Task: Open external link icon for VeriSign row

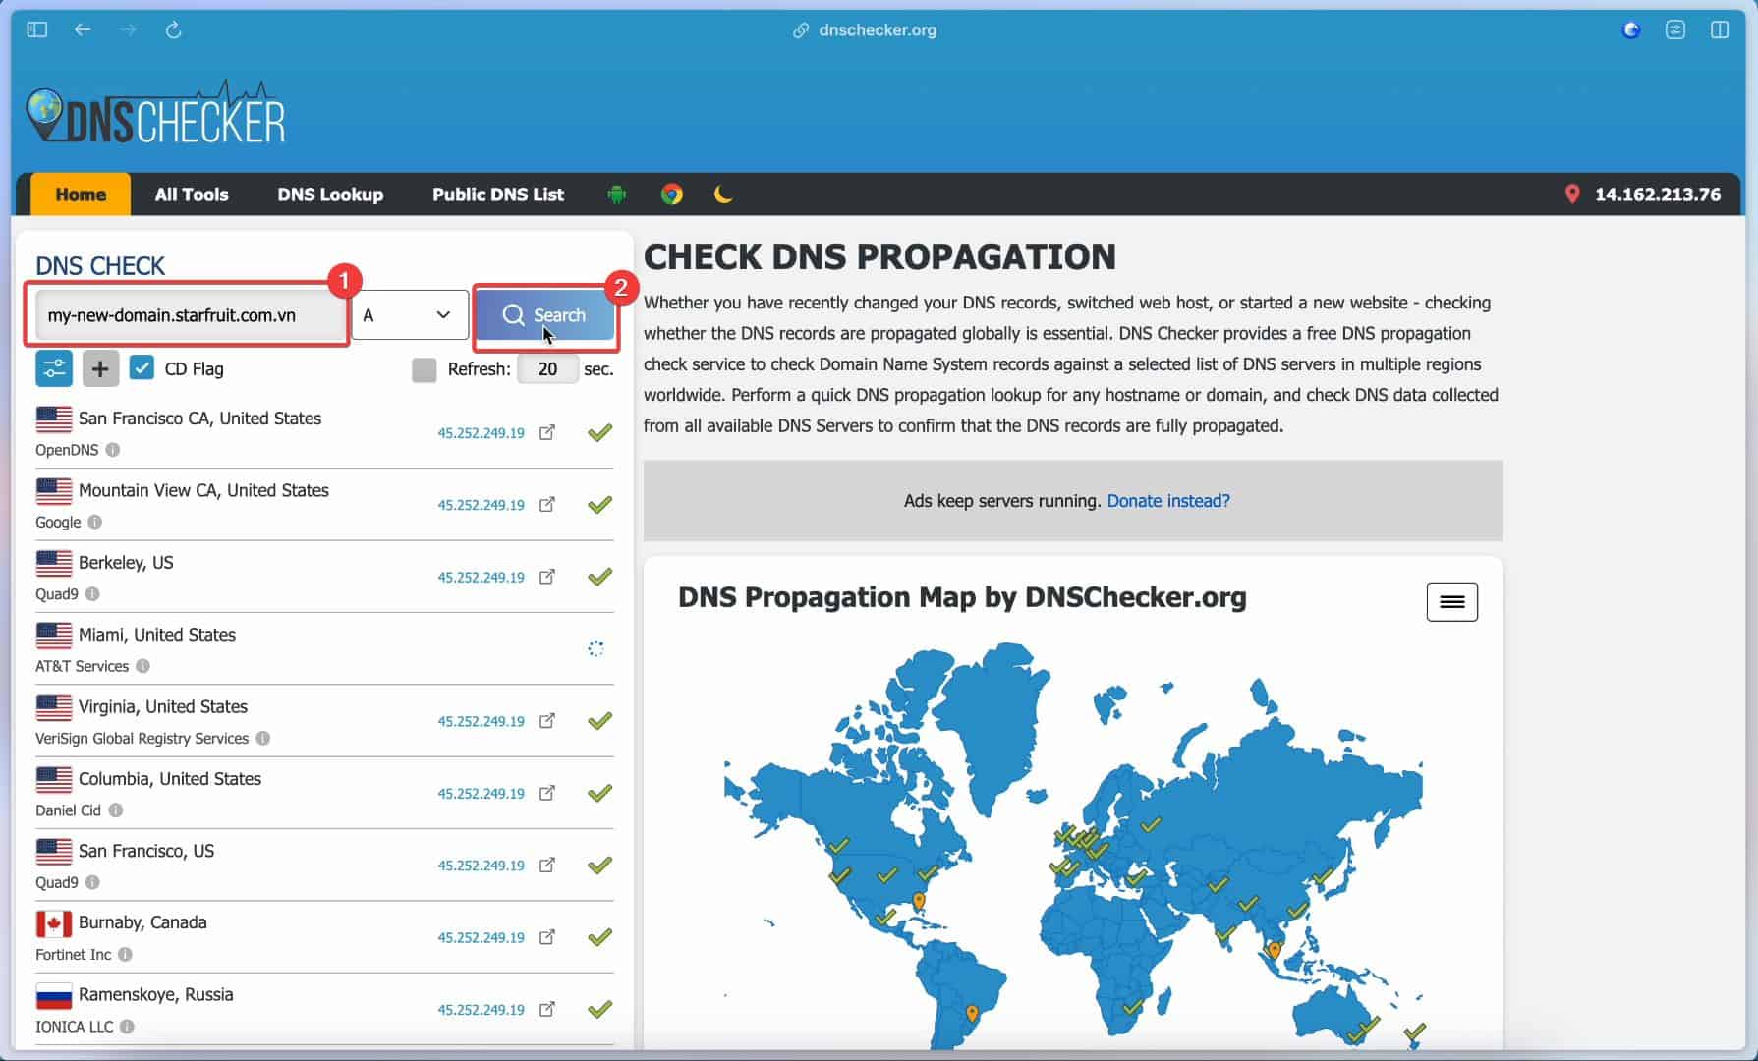Action: coord(547,721)
